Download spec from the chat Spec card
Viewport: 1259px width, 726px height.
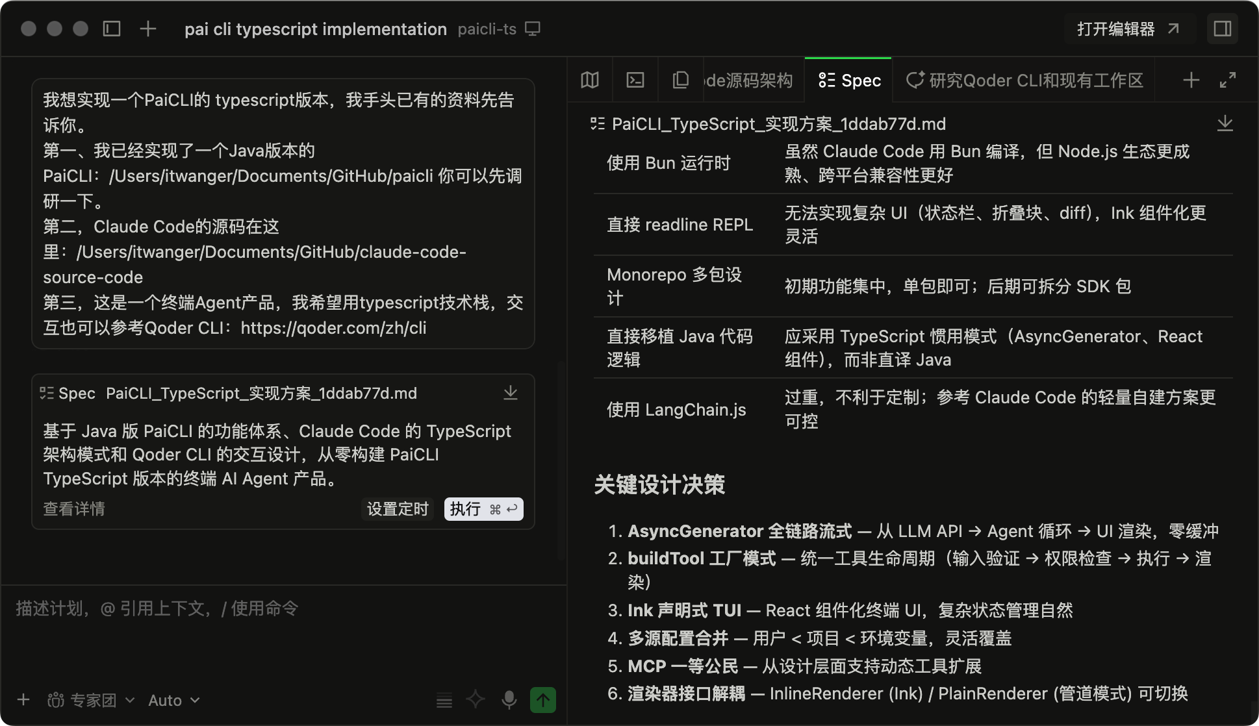(x=511, y=393)
